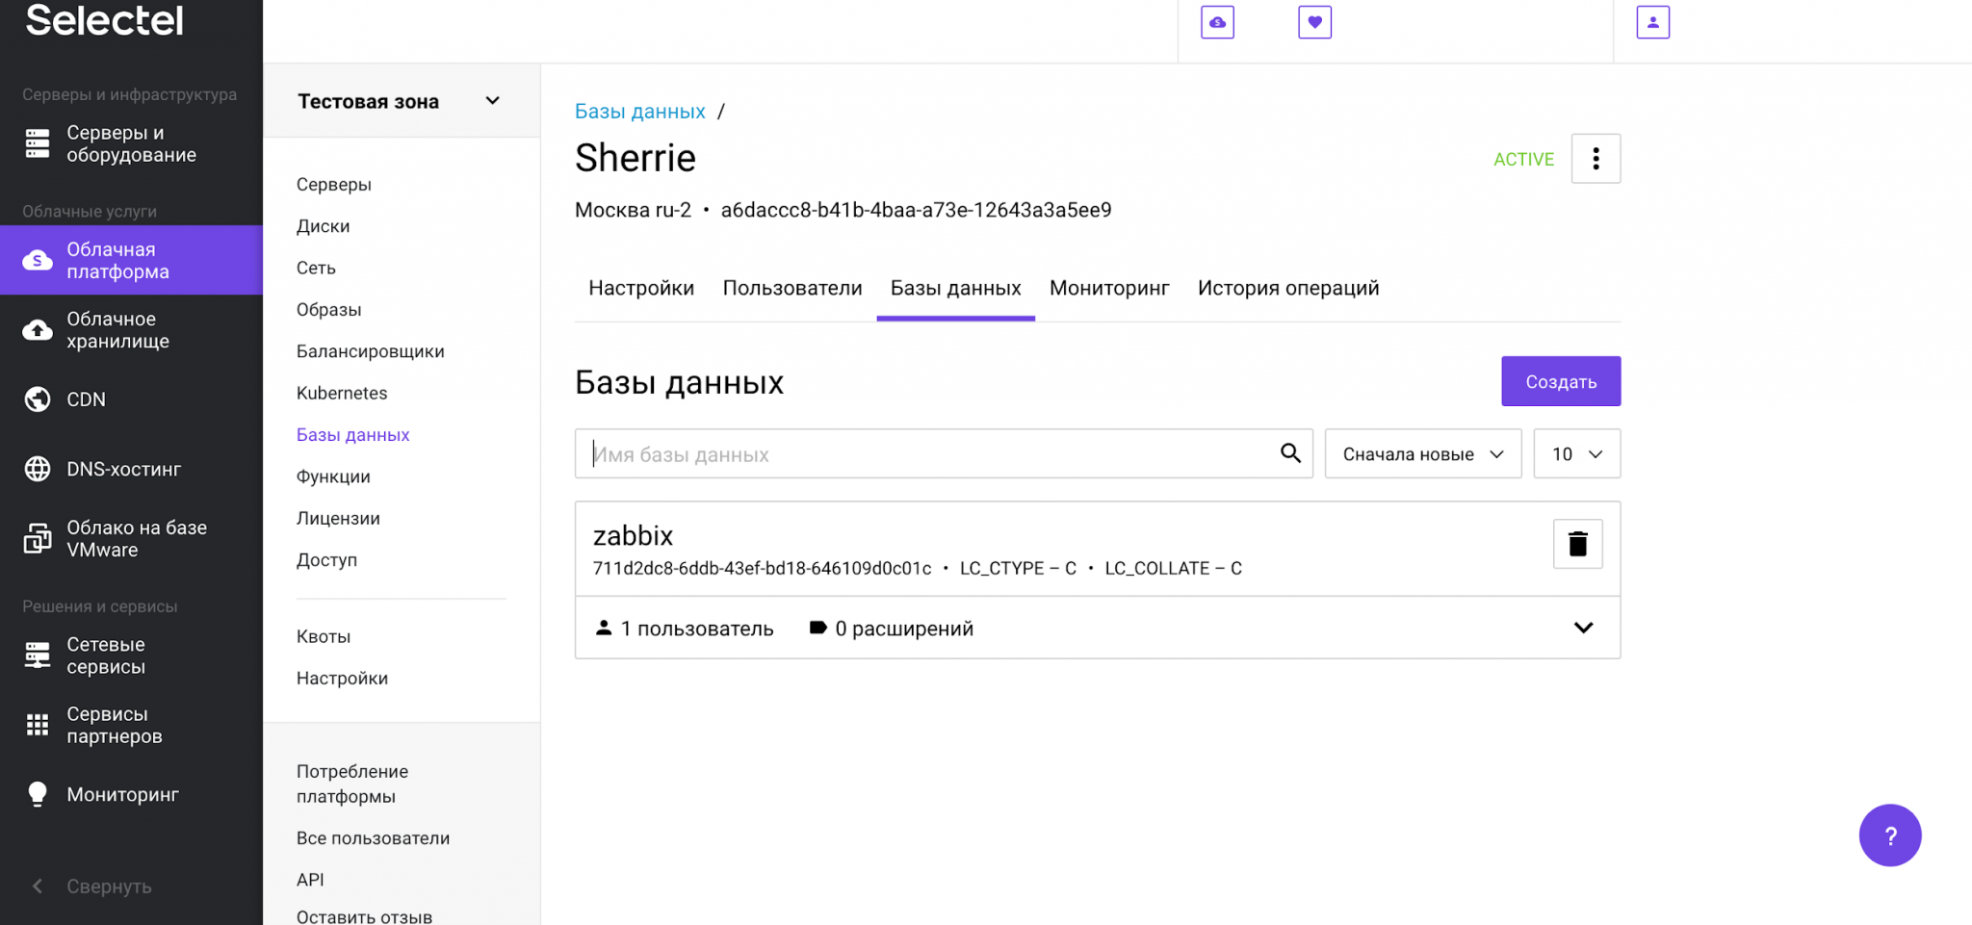1972x925 pixels.
Task: Switch to the Пользователи tab
Action: (791, 288)
